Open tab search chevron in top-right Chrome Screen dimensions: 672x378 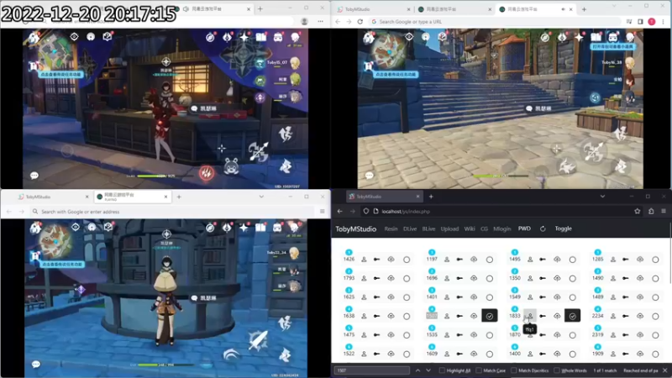coord(614,6)
